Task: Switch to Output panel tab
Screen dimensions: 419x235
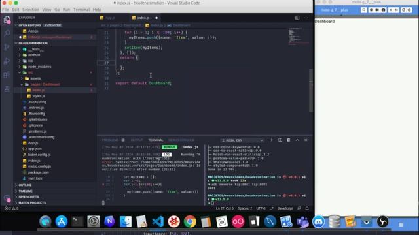Action: pyautogui.click(x=137, y=140)
